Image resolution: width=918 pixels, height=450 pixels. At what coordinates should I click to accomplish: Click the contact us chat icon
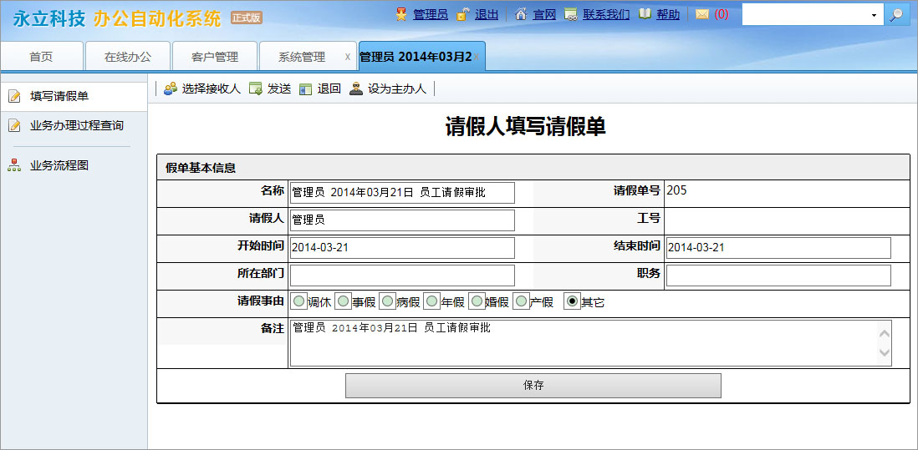tap(571, 15)
